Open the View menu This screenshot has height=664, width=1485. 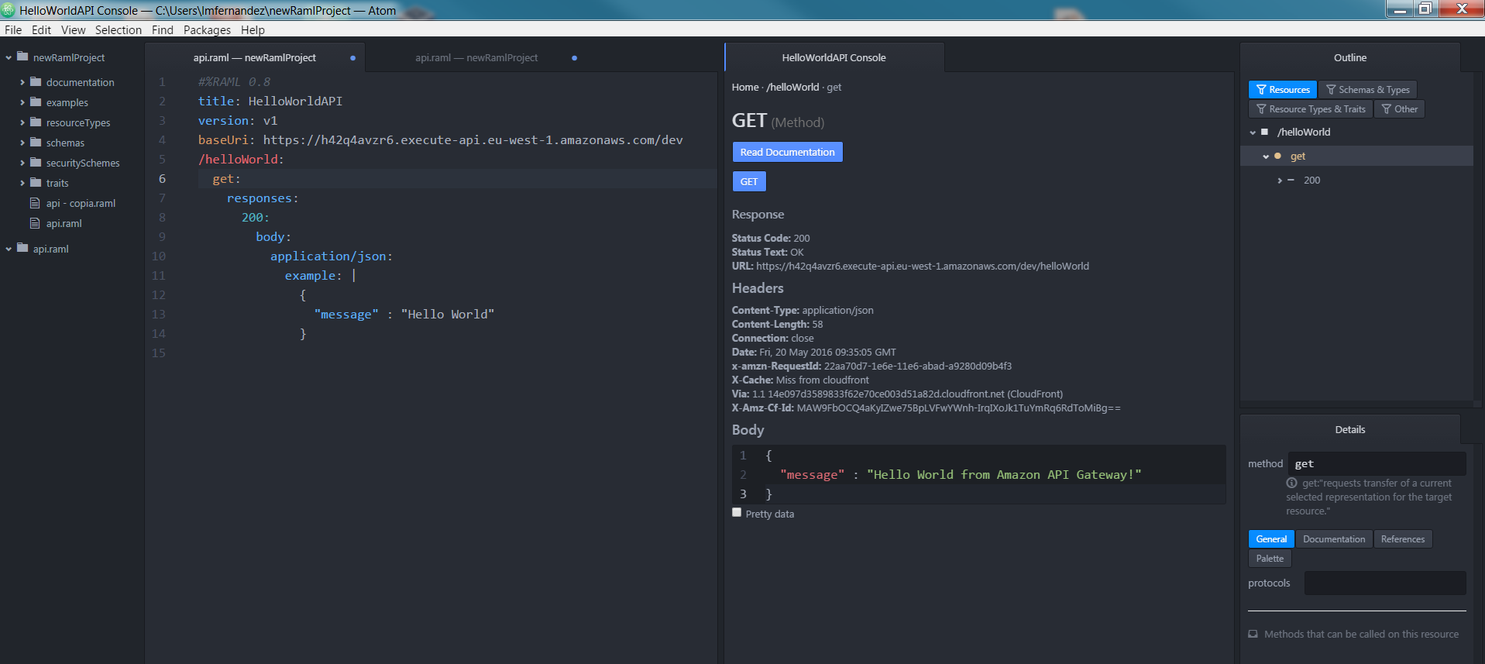pyautogui.click(x=73, y=30)
